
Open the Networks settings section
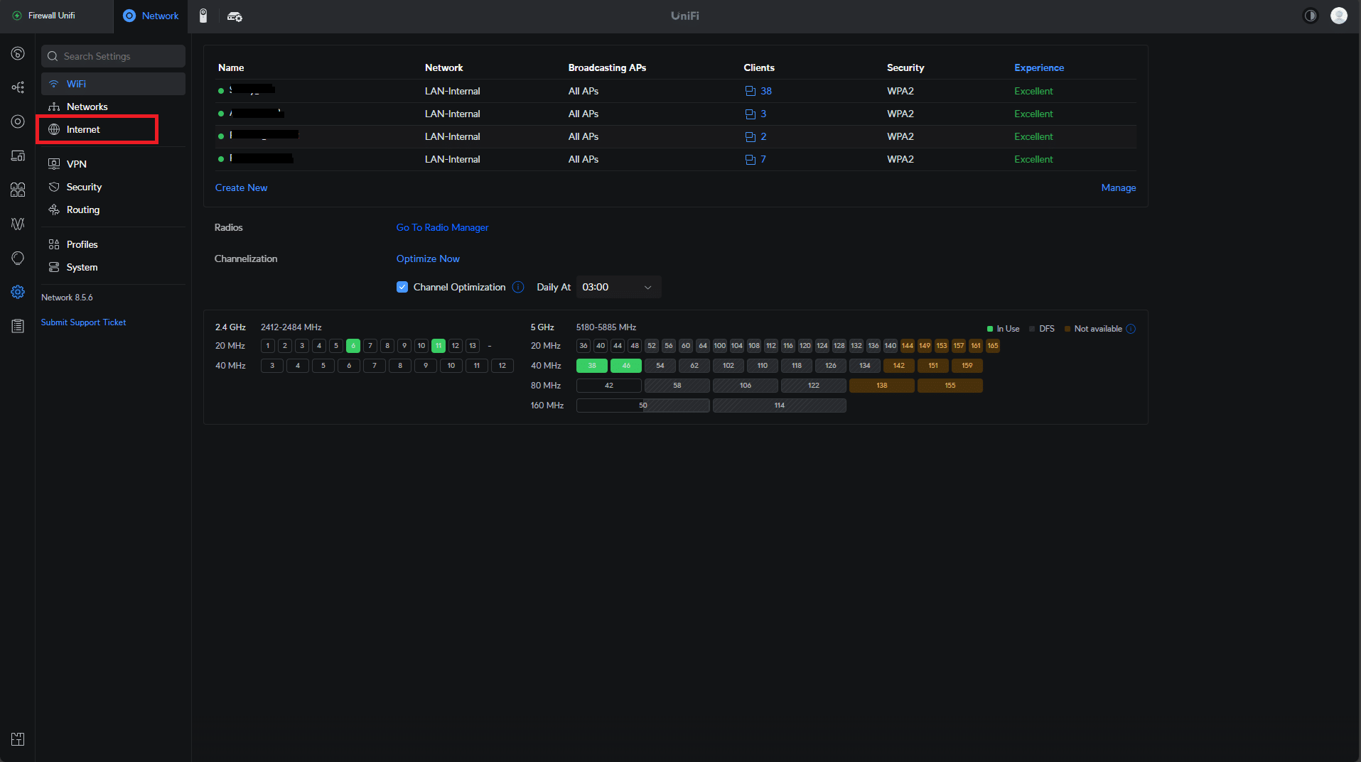113,107
